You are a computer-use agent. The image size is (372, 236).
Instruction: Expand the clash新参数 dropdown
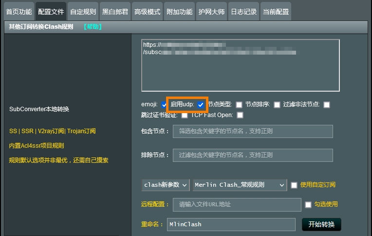[166, 185]
